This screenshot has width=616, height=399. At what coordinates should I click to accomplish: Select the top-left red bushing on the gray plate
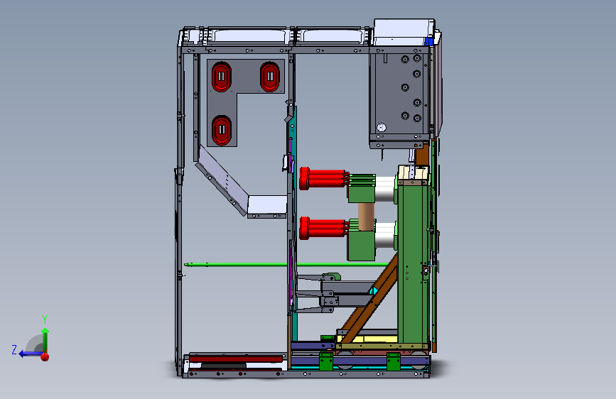[x=222, y=77]
